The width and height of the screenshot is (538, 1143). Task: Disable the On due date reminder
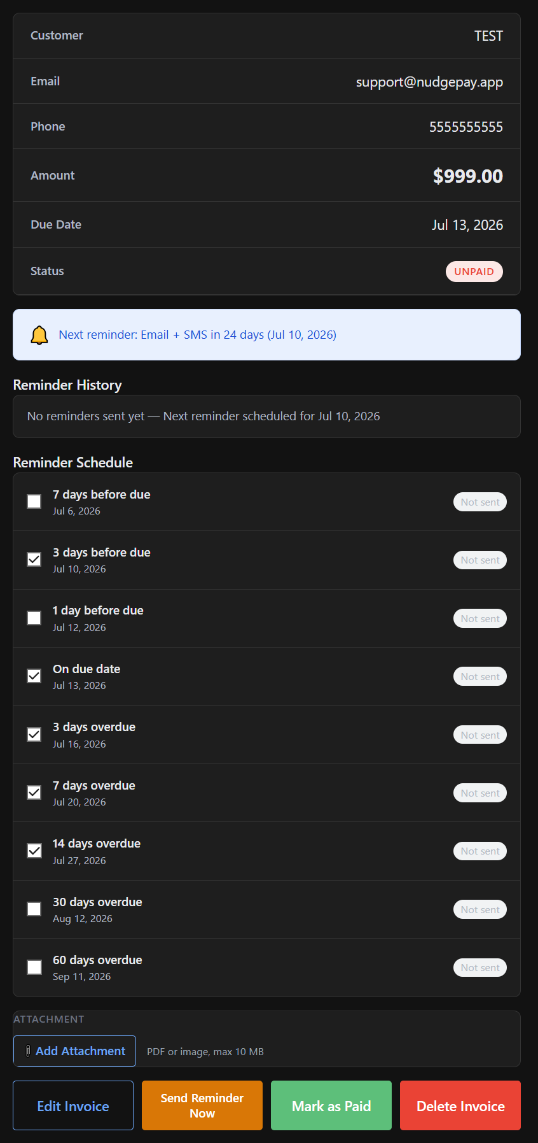click(34, 676)
